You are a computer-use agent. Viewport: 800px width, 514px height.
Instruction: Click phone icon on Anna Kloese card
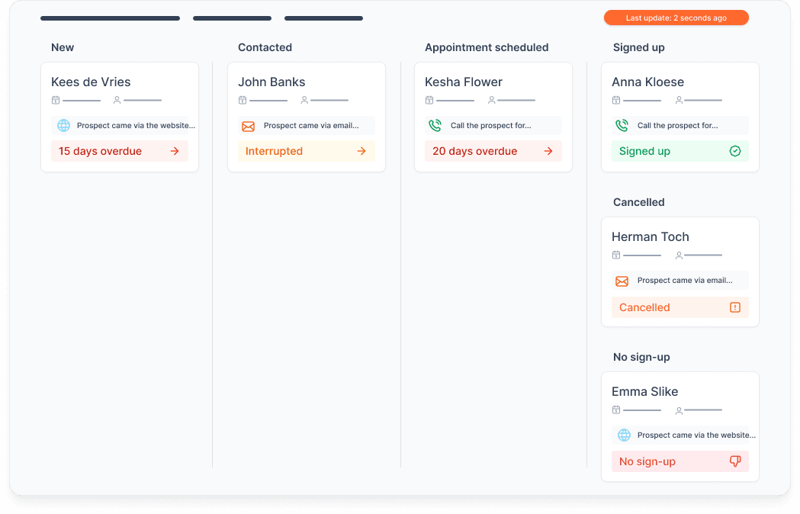point(622,126)
